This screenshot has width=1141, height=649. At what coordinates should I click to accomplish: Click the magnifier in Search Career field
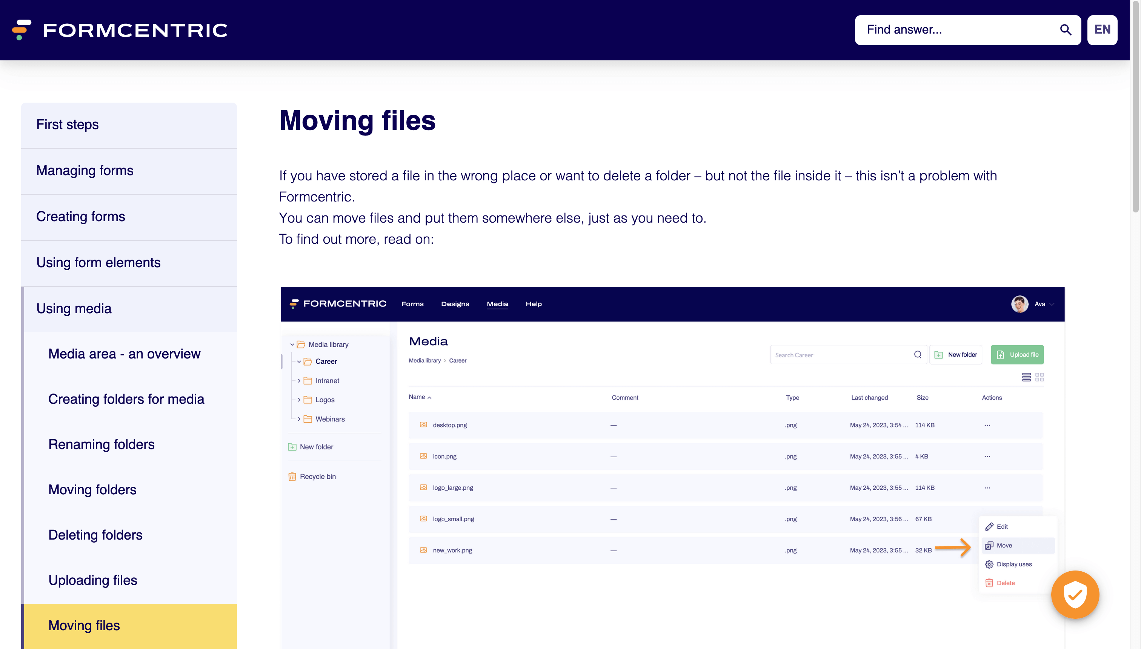(918, 355)
